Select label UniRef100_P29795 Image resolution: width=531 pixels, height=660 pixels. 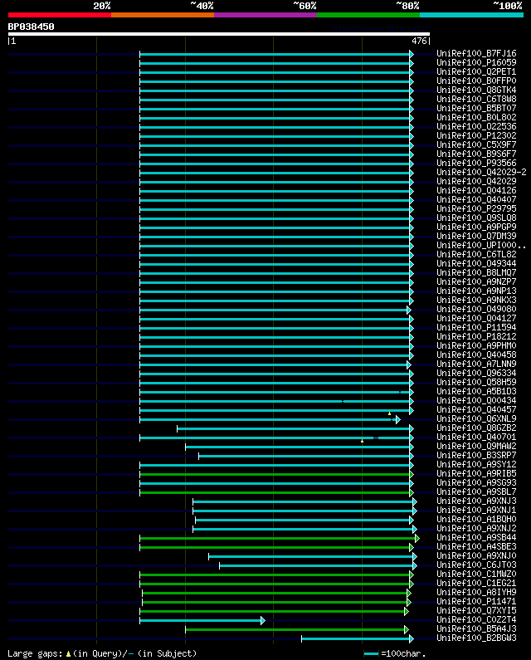pos(476,208)
